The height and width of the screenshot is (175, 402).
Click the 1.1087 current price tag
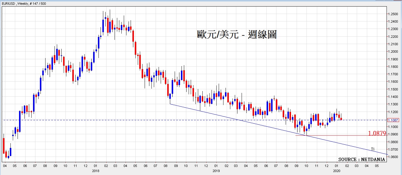tap(392, 120)
